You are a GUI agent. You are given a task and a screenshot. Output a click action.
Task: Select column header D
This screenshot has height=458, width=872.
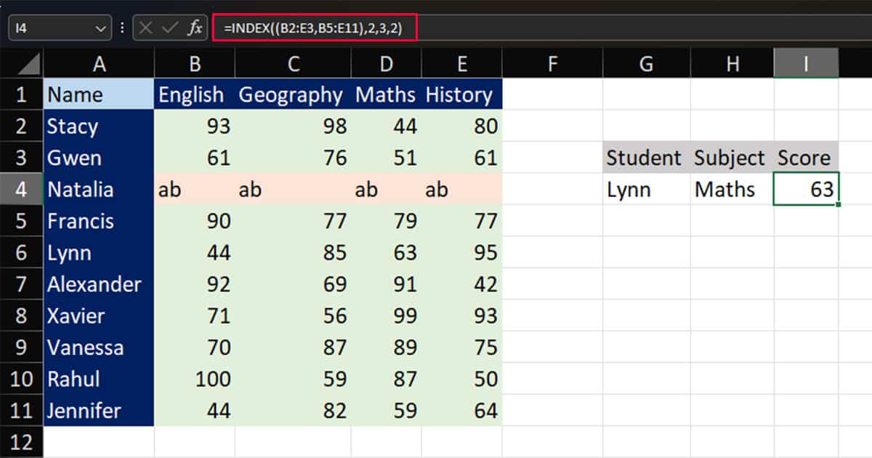click(386, 63)
